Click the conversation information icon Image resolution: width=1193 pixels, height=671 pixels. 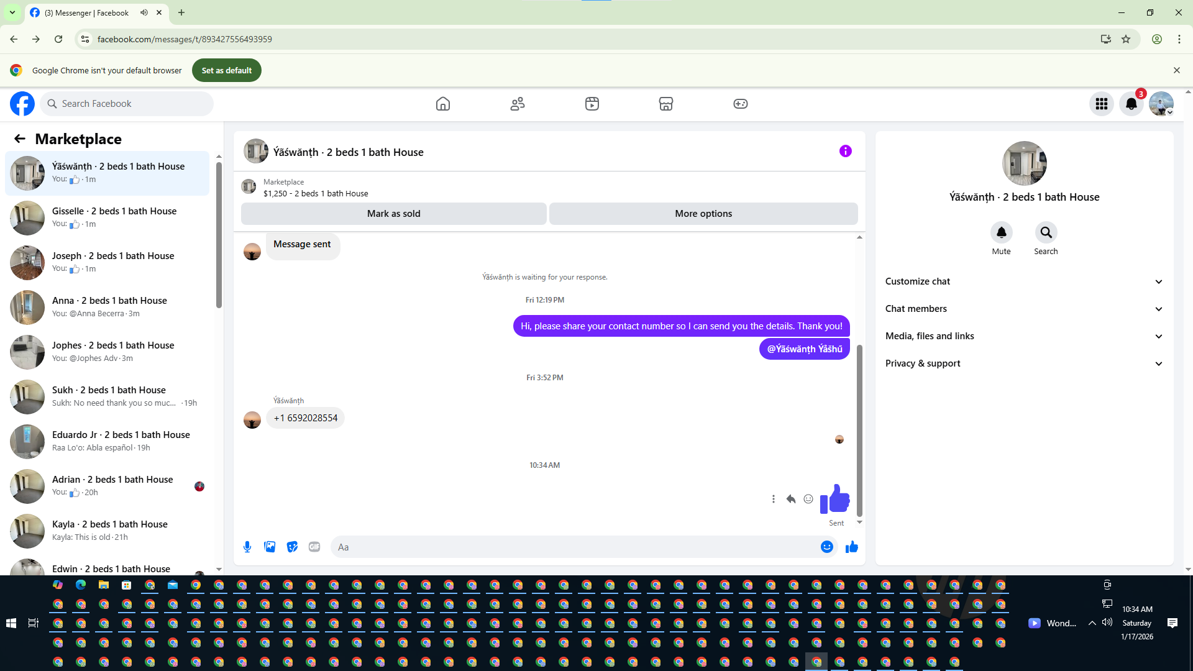(x=845, y=151)
